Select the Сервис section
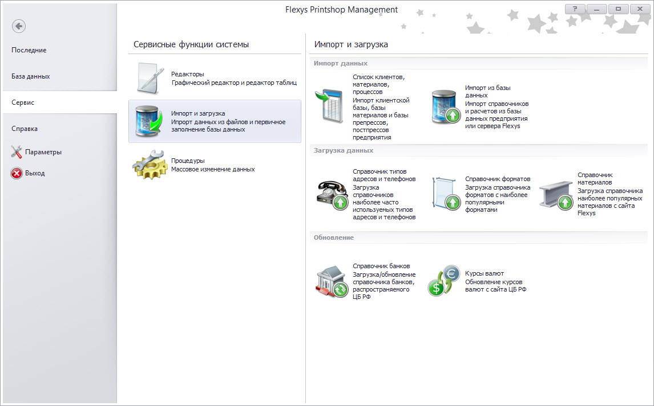 point(60,102)
